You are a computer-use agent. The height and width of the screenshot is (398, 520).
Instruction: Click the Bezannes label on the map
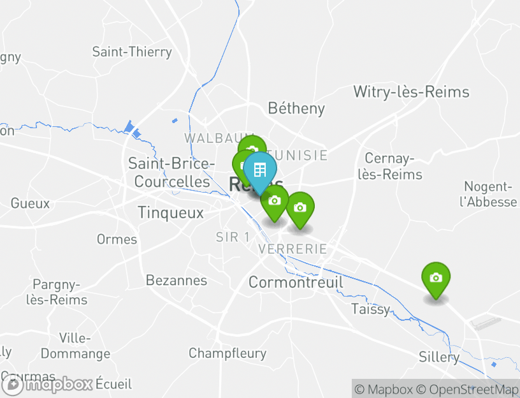point(177,280)
